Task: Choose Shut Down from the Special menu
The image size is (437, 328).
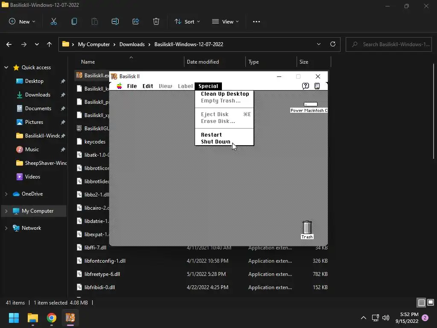Action: click(x=224, y=141)
